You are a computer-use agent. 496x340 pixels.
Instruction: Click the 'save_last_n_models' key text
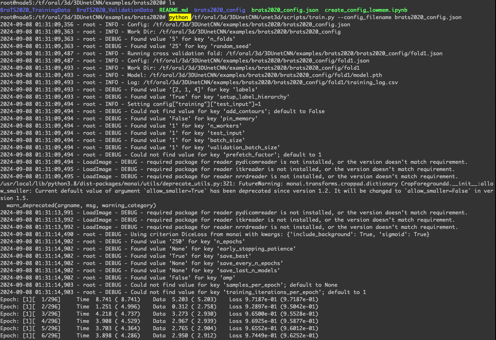pyautogui.click(x=248, y=271)
